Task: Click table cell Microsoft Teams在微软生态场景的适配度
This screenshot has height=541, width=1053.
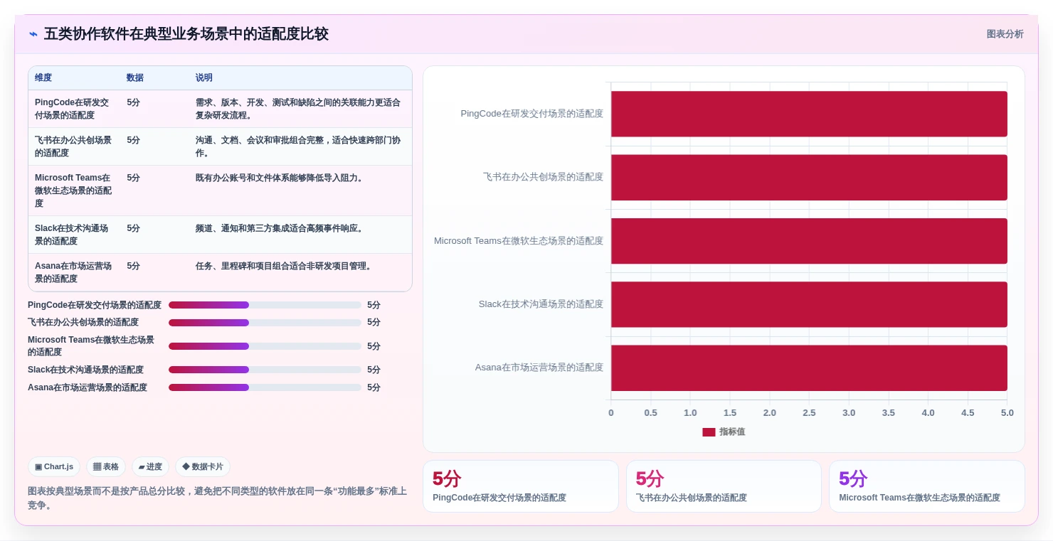Action: (x=74, y=191)
